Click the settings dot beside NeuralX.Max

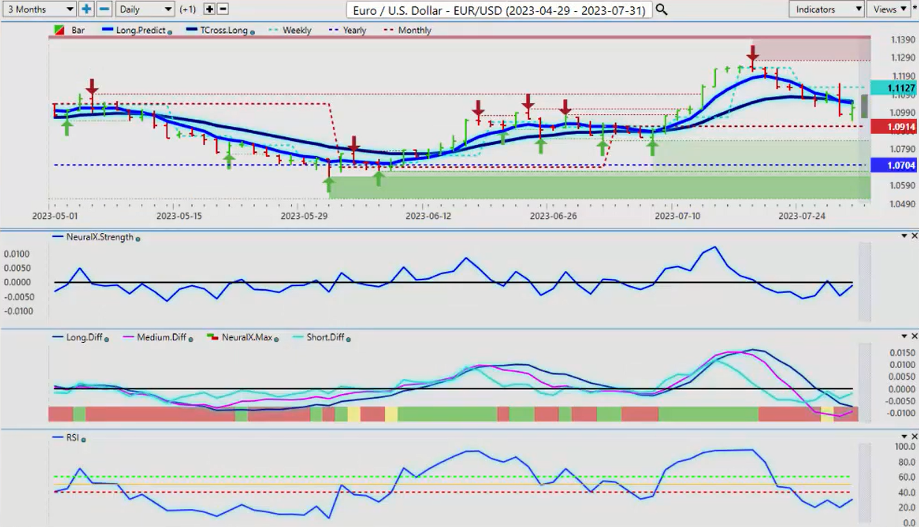click(x=276, y=338)
